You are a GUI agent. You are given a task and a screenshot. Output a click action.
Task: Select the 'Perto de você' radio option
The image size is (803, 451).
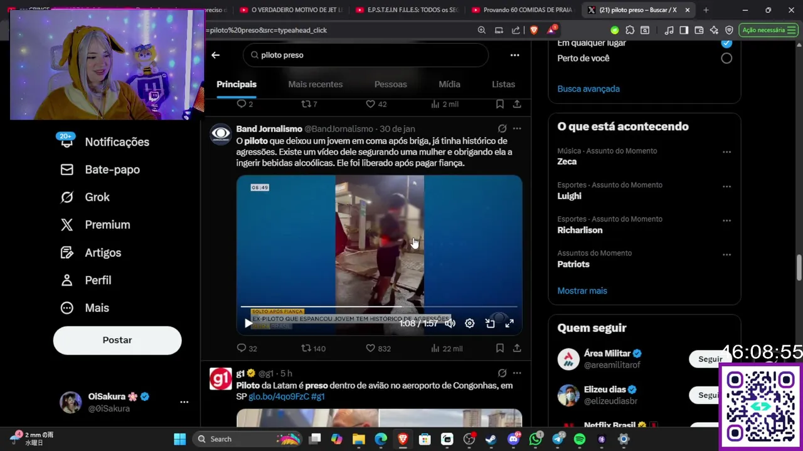[726, 58]
